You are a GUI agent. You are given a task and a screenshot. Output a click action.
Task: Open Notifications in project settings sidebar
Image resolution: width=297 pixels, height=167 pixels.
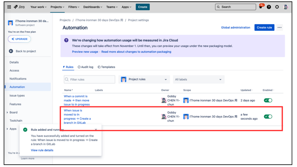click(x=18, y=79)
